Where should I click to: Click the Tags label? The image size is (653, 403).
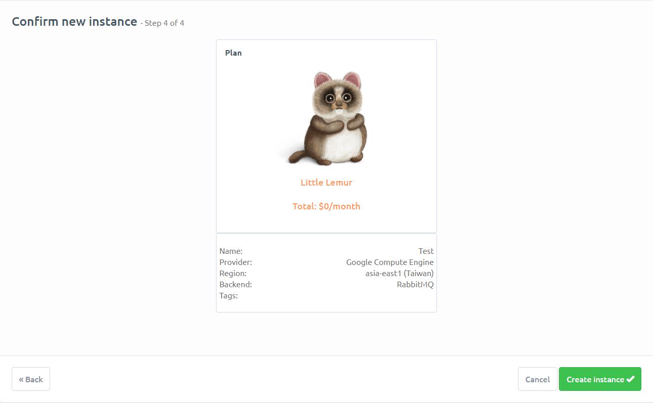[x=229, y=295]
